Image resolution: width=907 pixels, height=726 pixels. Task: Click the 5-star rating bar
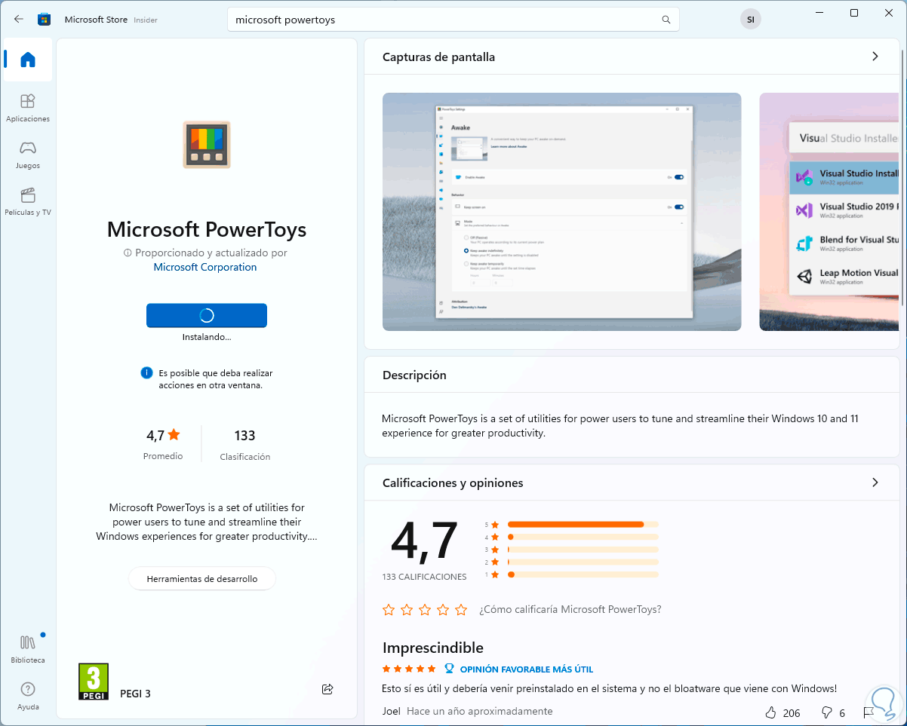point(583,524)
